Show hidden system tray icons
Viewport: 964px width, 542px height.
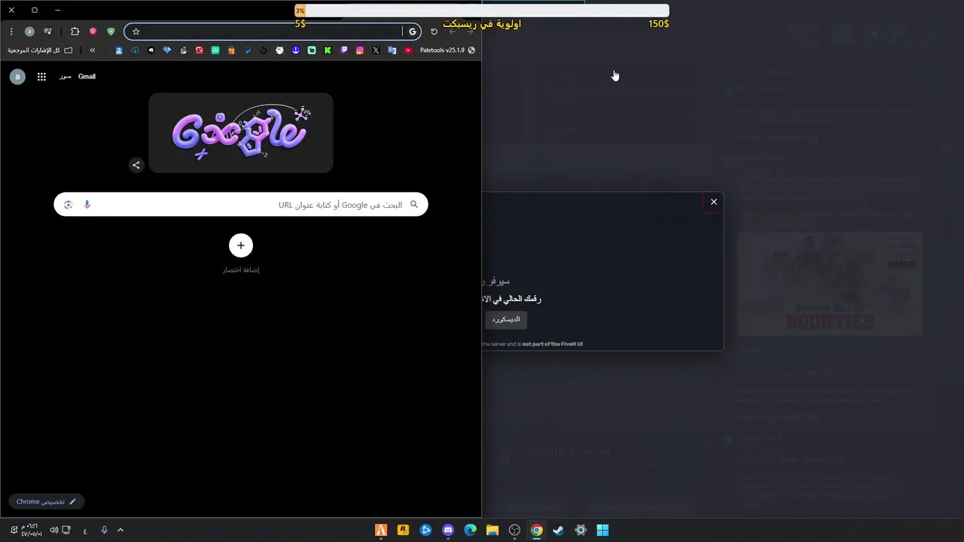point(120,530)
